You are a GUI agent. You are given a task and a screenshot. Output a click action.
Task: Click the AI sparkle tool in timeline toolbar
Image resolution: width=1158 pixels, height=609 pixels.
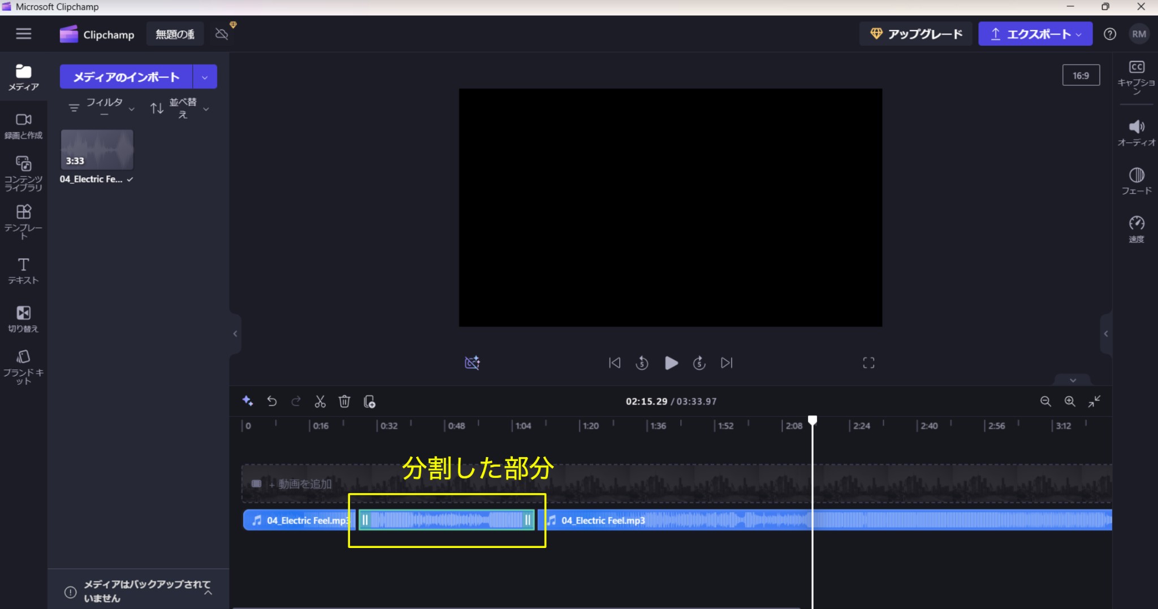(248, 401)
